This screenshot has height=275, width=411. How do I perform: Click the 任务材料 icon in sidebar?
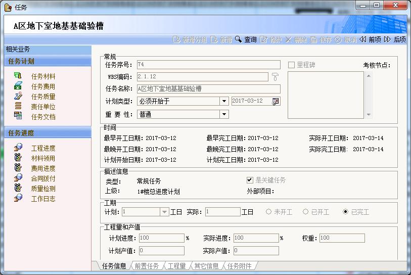pyautogui.click(x=18, y=76)
